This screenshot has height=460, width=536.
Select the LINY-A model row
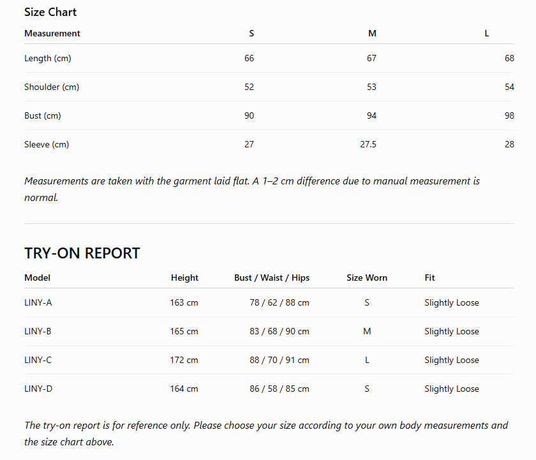tap(269, 302)
